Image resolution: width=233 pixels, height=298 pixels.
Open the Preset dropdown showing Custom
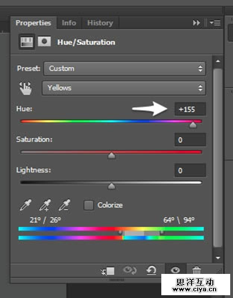pos(125,68)
